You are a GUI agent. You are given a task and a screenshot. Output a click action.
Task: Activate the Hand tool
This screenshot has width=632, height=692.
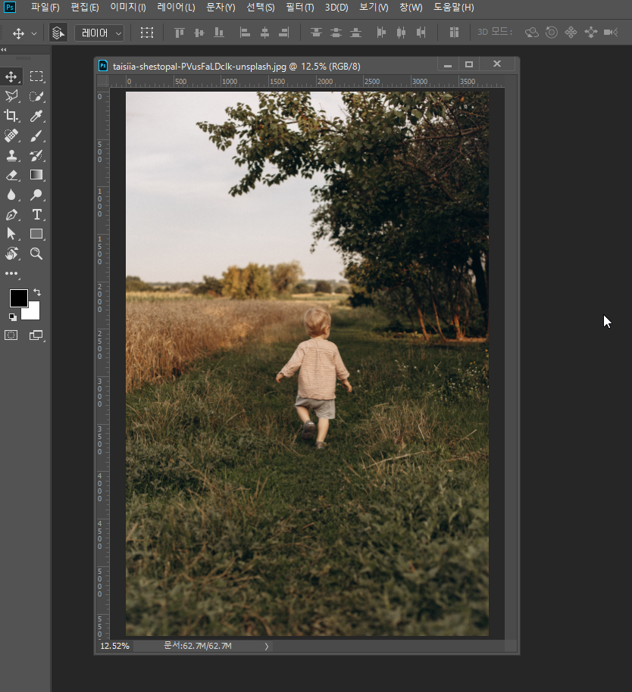[11, 254]
